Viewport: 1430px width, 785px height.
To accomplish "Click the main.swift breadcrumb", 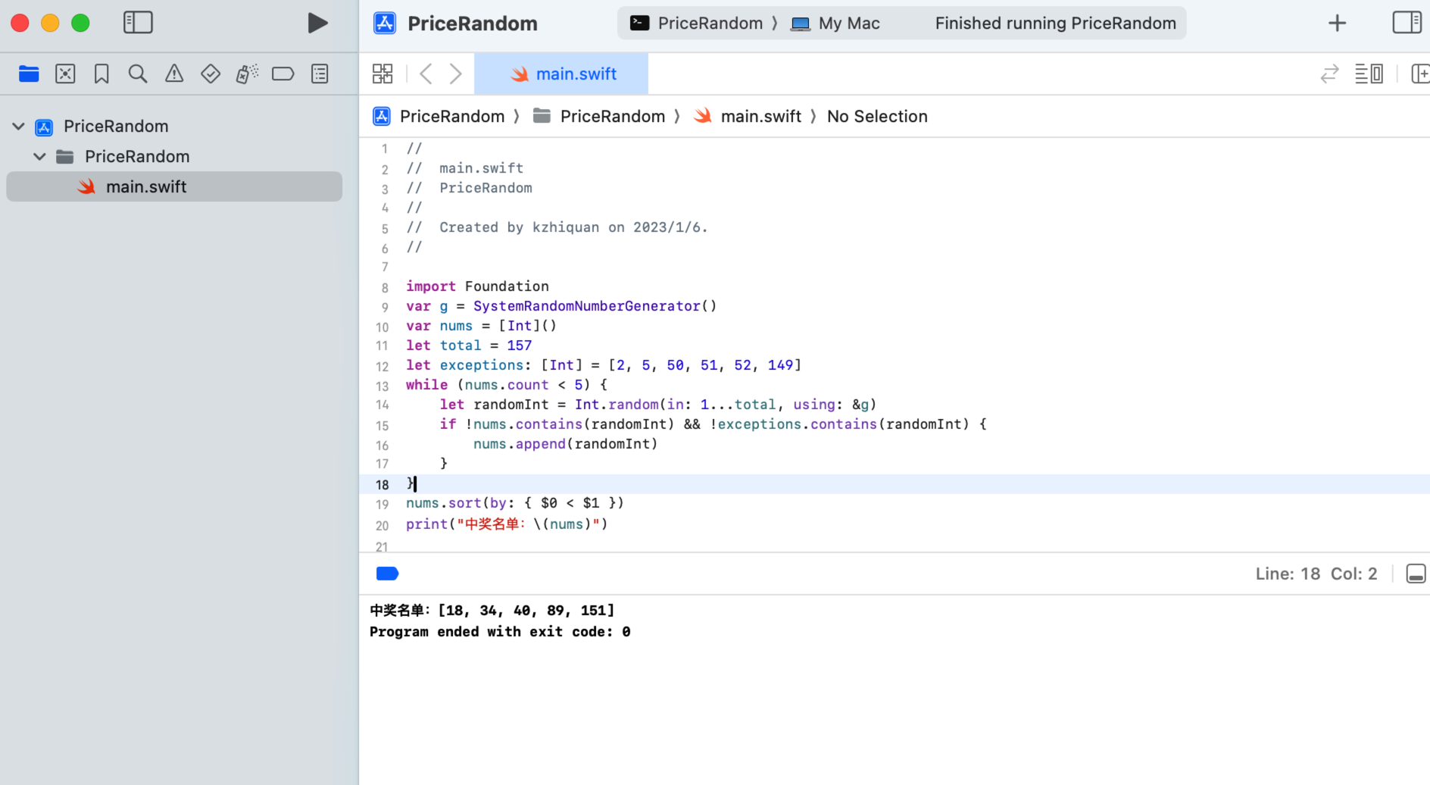I will tap(748, 116).
